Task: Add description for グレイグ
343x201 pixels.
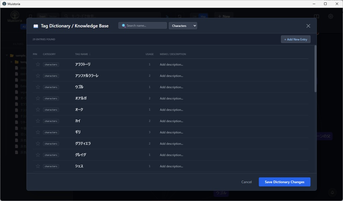Action: pos(171,155)
